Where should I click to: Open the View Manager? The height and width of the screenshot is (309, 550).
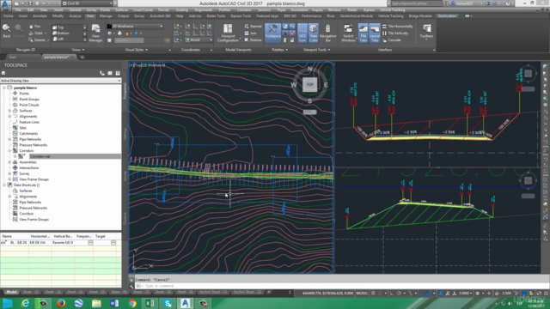point(95,33)
